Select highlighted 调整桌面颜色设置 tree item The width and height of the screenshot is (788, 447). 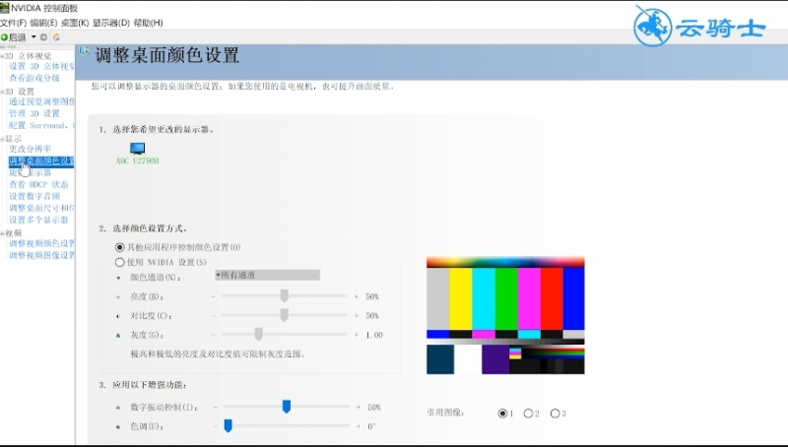[x=41, y=160]
